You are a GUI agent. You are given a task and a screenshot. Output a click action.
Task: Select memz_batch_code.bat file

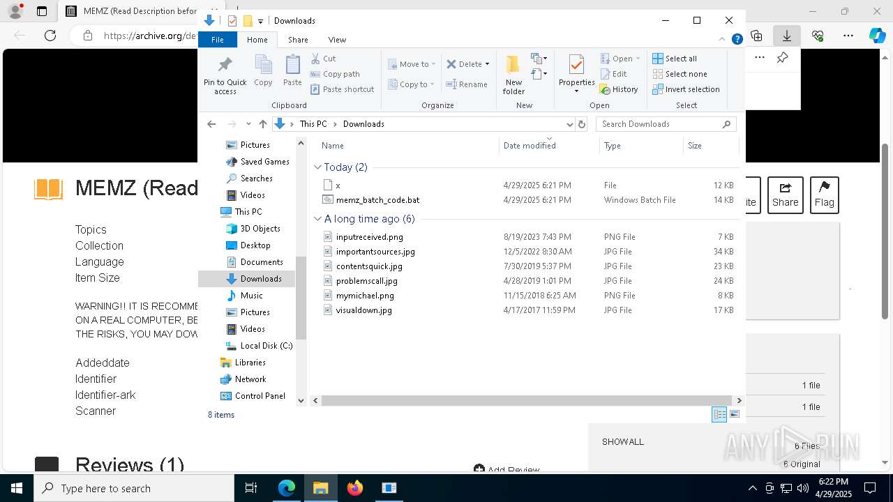[377, 200]
